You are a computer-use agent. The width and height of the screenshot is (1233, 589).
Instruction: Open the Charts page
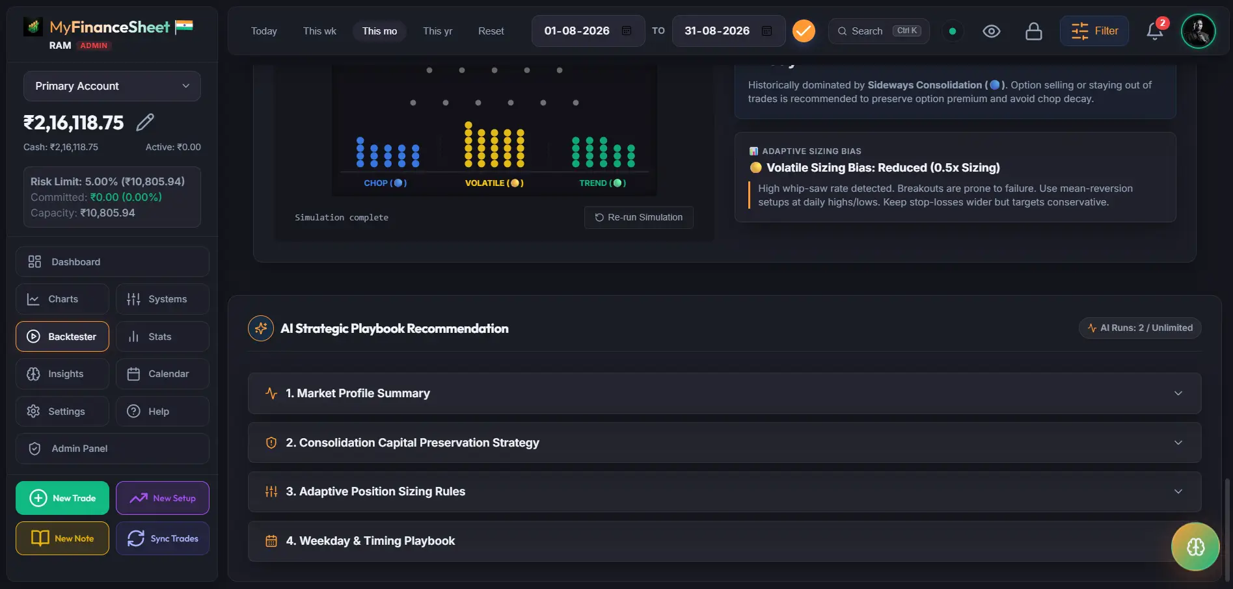point(62,299)
